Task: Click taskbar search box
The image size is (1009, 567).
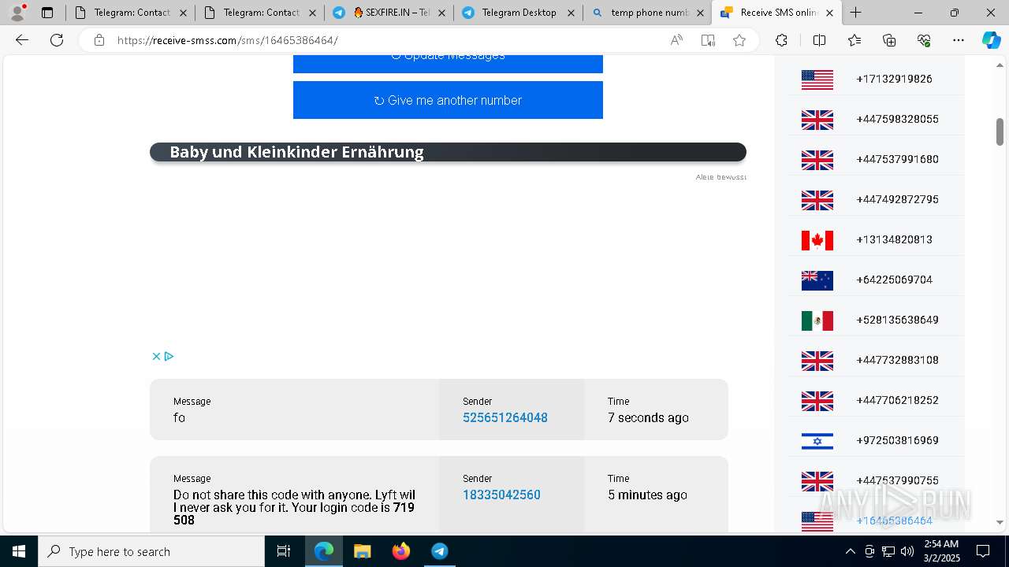Action: [x=151, y=551]
